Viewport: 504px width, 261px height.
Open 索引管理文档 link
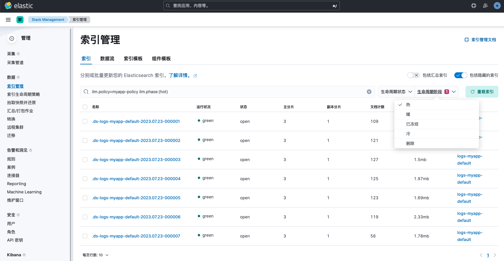[480, 40]
